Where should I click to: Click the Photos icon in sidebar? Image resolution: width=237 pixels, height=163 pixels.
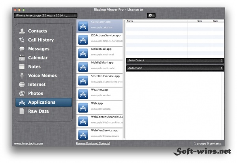tap(22, 93)
